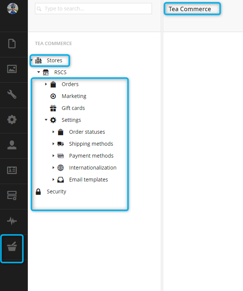The width and height of the screenshot is (243, 291).
Task: Open the Marketing tree item
Action: [74, 96]
